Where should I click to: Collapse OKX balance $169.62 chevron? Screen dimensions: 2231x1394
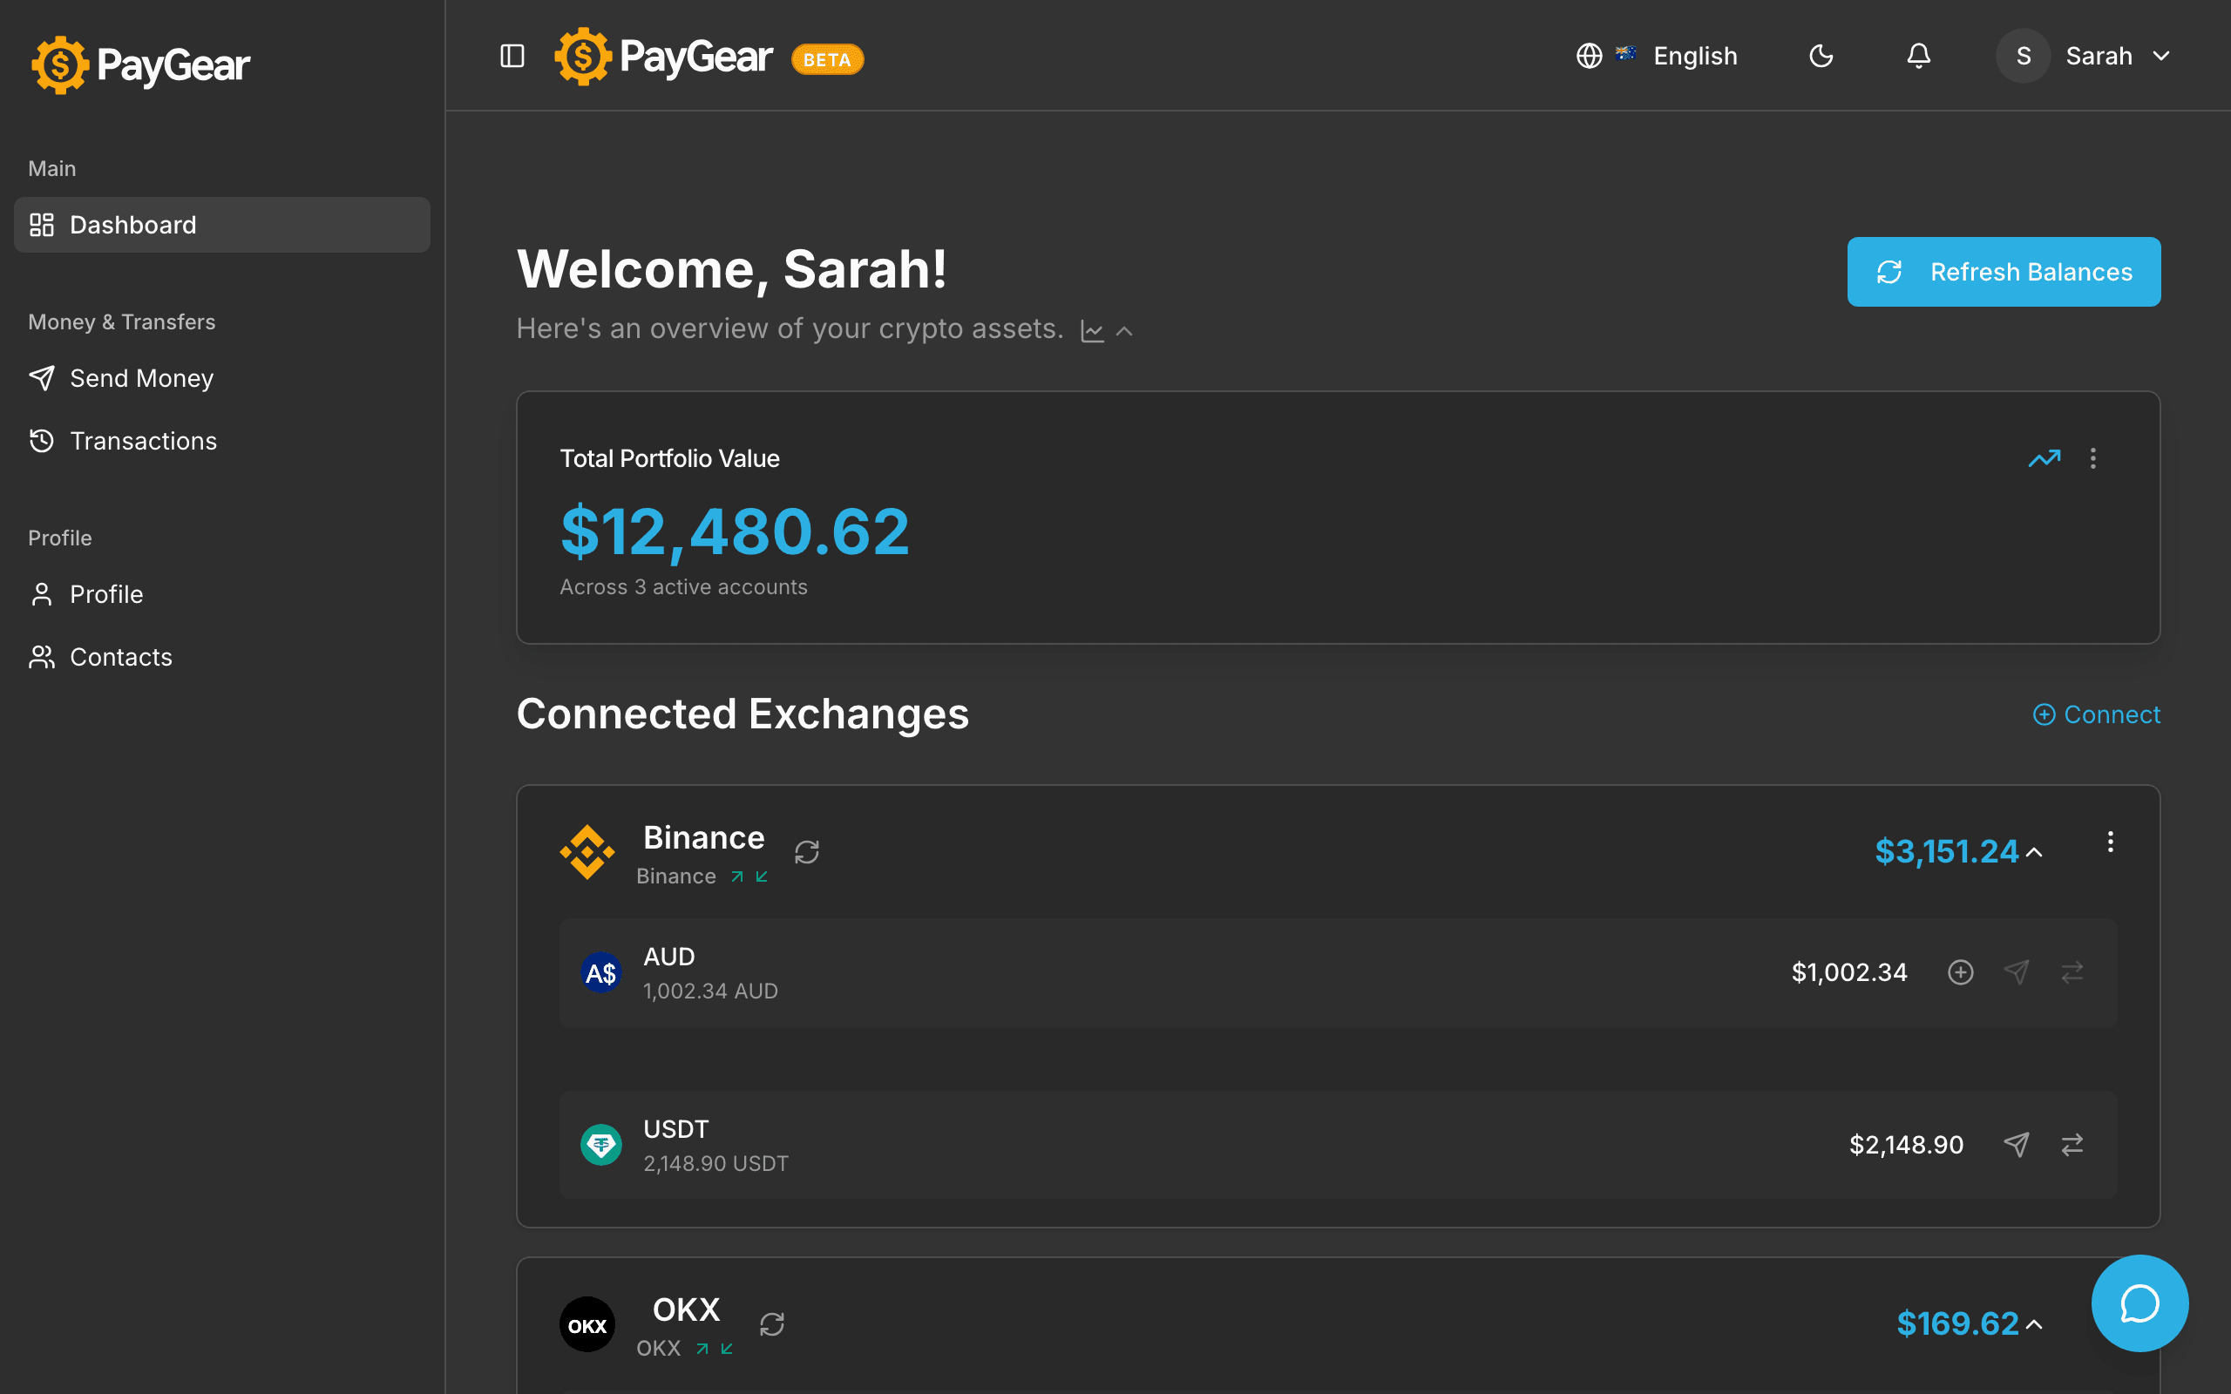coord(2035,1325)
